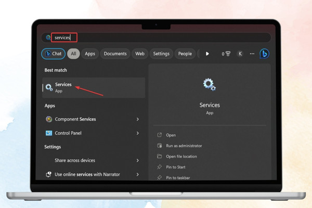Click the Best match heading
The height and width of the screenshot is (208, 312).
point(56,70)
